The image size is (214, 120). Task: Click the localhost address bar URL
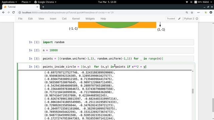point(68,13)
